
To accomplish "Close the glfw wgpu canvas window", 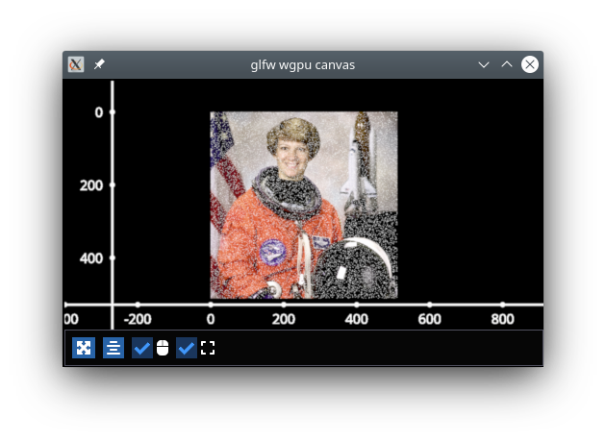I will point(529,64).
